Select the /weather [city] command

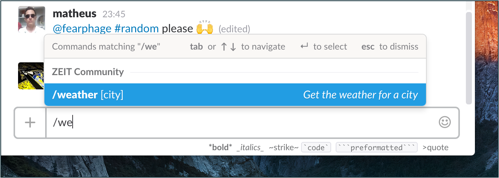(x=235, y=95)
